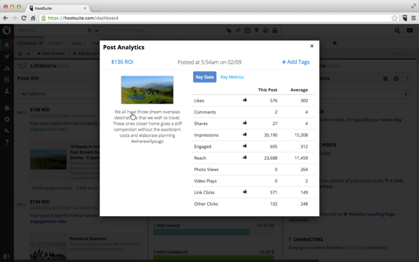Click the search magnifier icon
419x262 pixels.
pyautogui.click(x=397, y=31)
